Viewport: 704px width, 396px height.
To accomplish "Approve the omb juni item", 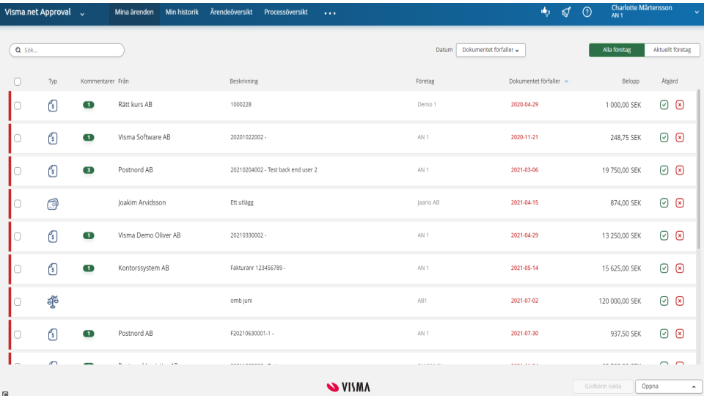I will point(664,301).
